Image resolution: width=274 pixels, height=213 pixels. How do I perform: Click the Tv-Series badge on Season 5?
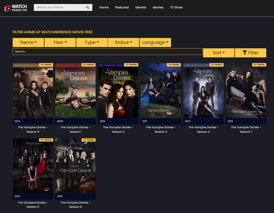coord(46,140)
